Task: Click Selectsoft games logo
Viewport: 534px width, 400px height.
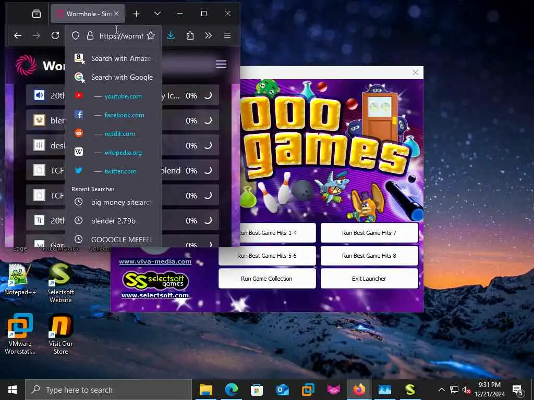Action: [x=155, y=280]
